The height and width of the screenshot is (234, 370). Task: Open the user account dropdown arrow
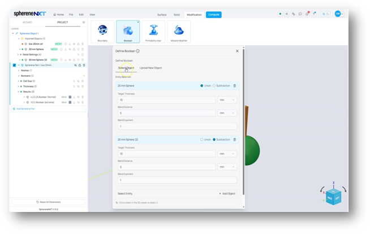point(342,14)
